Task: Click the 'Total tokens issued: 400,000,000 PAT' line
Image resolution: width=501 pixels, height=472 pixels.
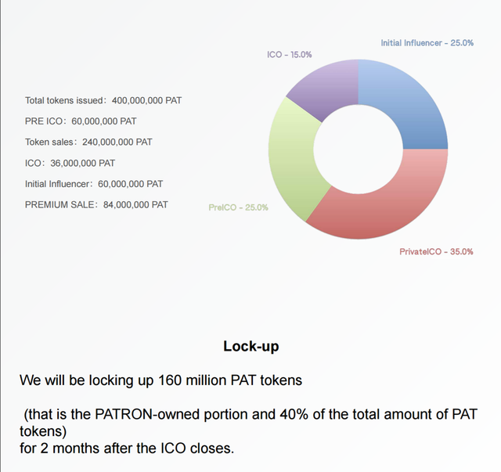Action: [x=103, y=100]
